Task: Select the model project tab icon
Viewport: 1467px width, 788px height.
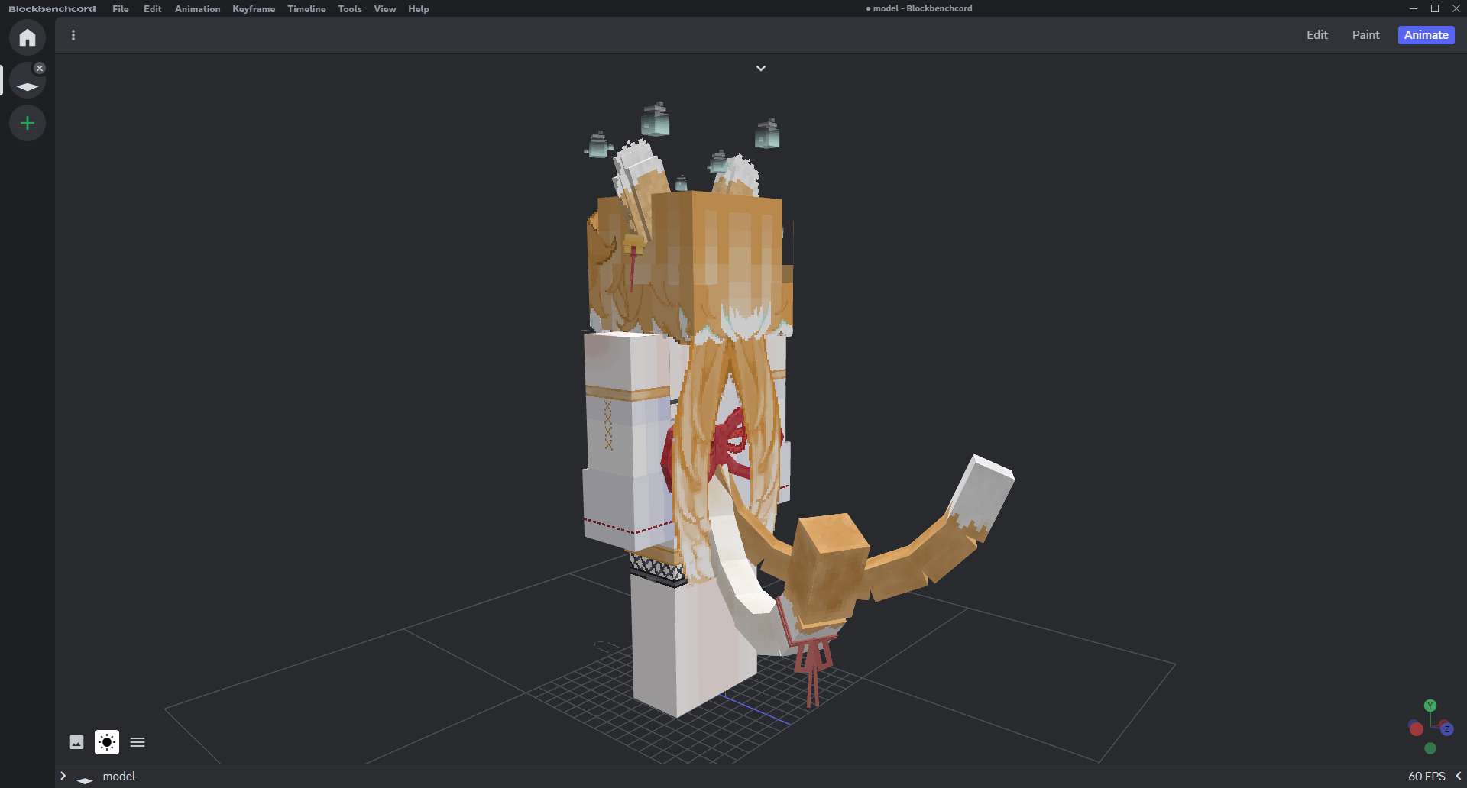Action: pyautogui.click(x=28, y=85)
